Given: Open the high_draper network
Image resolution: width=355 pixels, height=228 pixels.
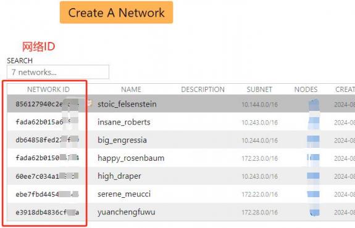Looking at the screenshot, I should (x=119, y=176).
